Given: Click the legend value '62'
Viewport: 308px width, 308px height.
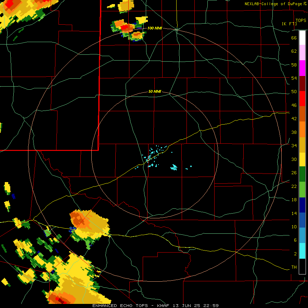Looking at the screenshot, I should [294, 51].
